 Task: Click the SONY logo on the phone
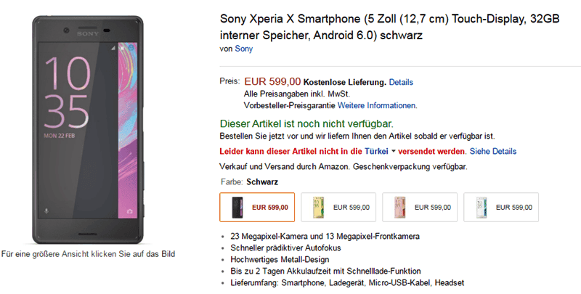pos(89,33)
